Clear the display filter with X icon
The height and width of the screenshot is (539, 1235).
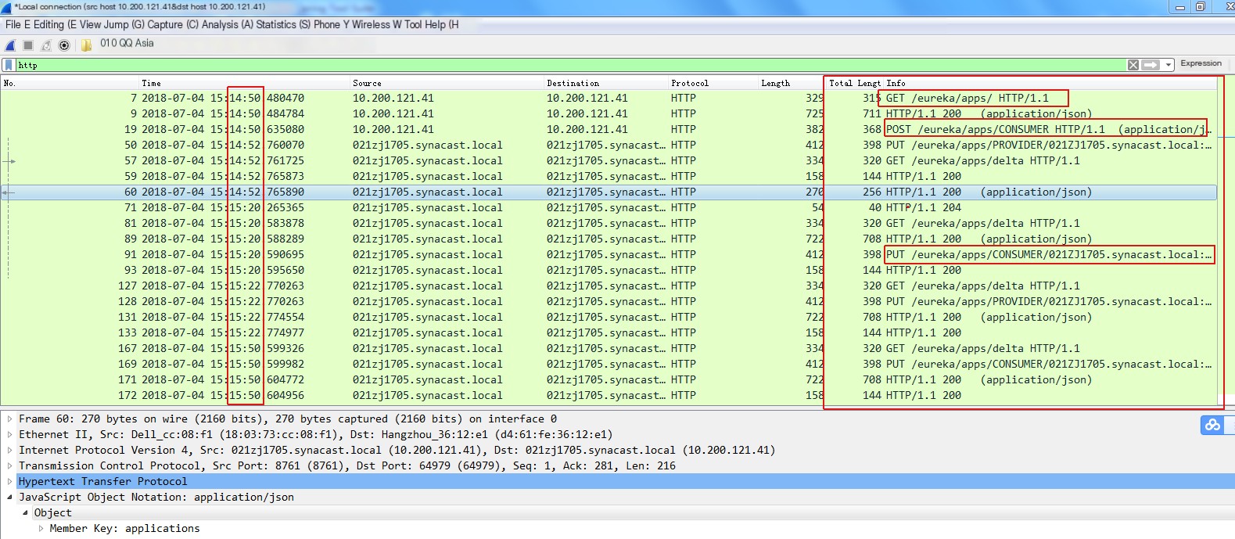coord(1133,65)
